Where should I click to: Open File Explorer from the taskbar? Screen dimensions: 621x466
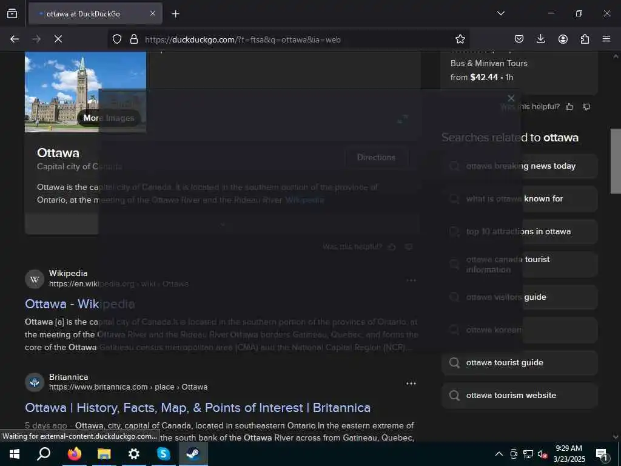pos(104,454)
